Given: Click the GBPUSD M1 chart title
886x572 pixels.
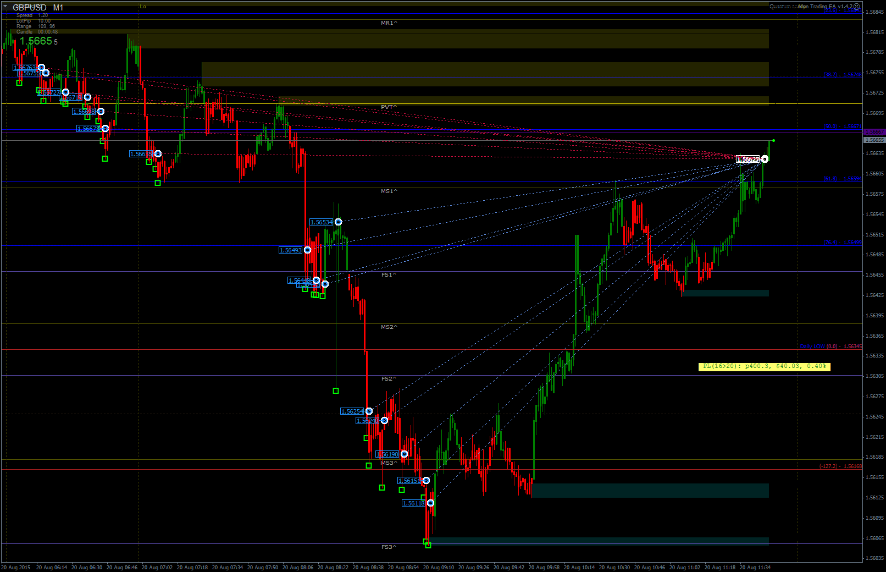Looking at the screenshot, I should 38,8.
